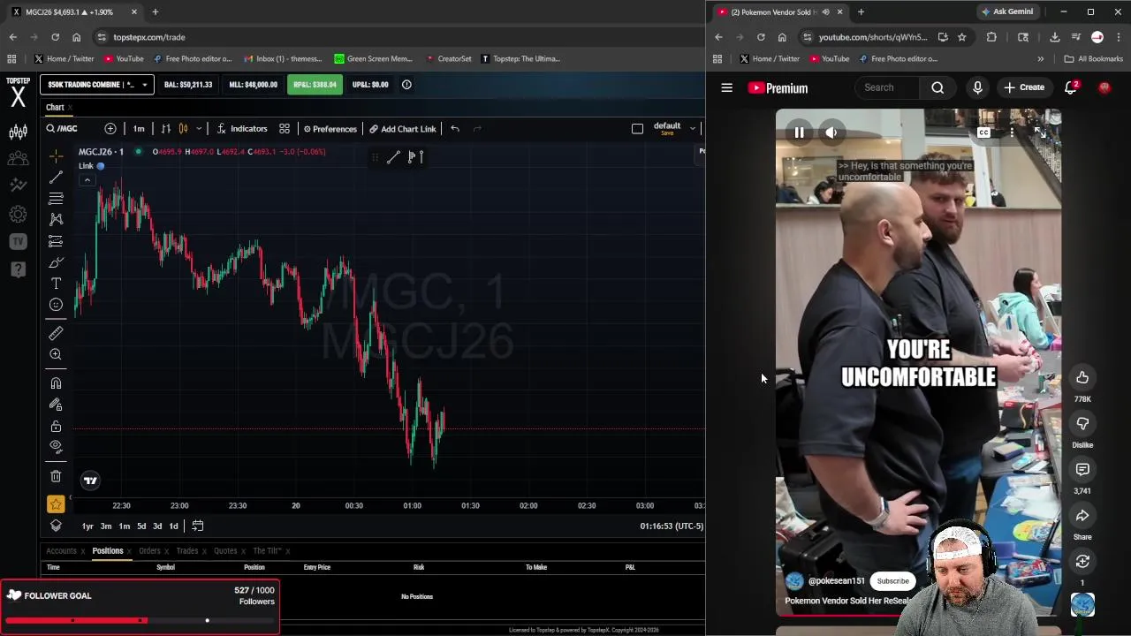Click Add Chart Link
The image size is (1131, 636).
tap(403, 129)
